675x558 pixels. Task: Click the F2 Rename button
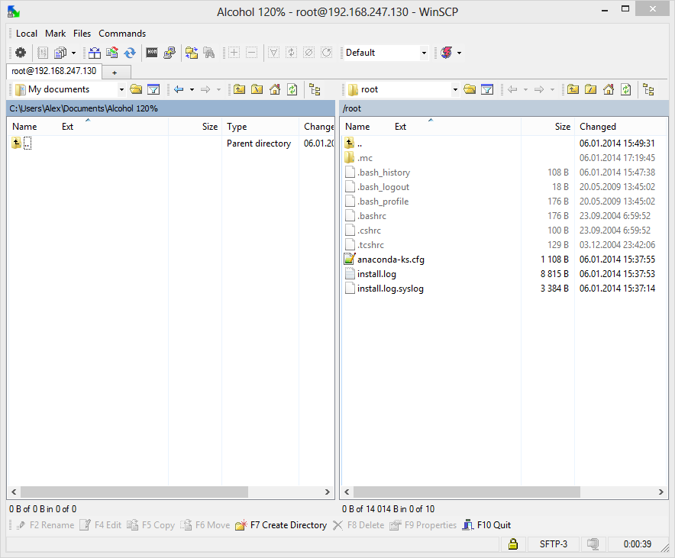pyautogui.click(x=45, y=525)
